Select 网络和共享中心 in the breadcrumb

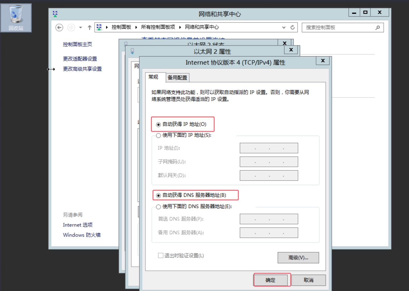pos(202,27)
